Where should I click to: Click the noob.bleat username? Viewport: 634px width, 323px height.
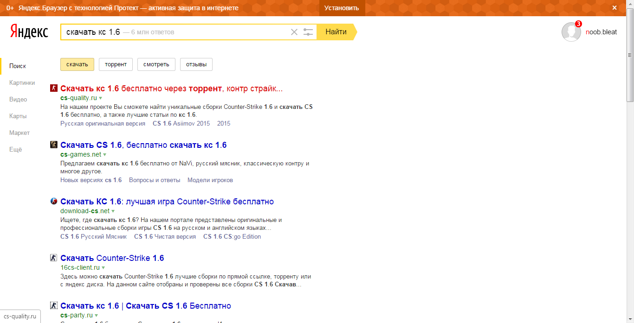click(x=602, y=32)
